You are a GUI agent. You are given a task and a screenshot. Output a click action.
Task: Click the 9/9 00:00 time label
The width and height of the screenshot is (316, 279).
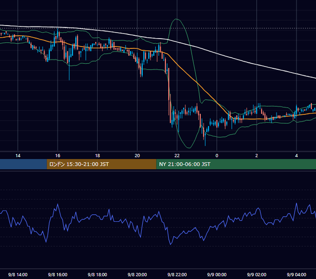[x=217, y=274]
